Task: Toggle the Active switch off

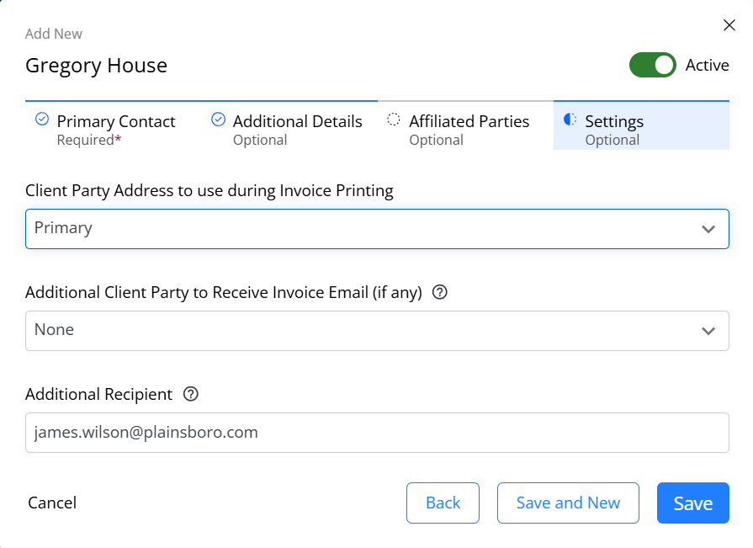Action: click(x=653, y=65)
